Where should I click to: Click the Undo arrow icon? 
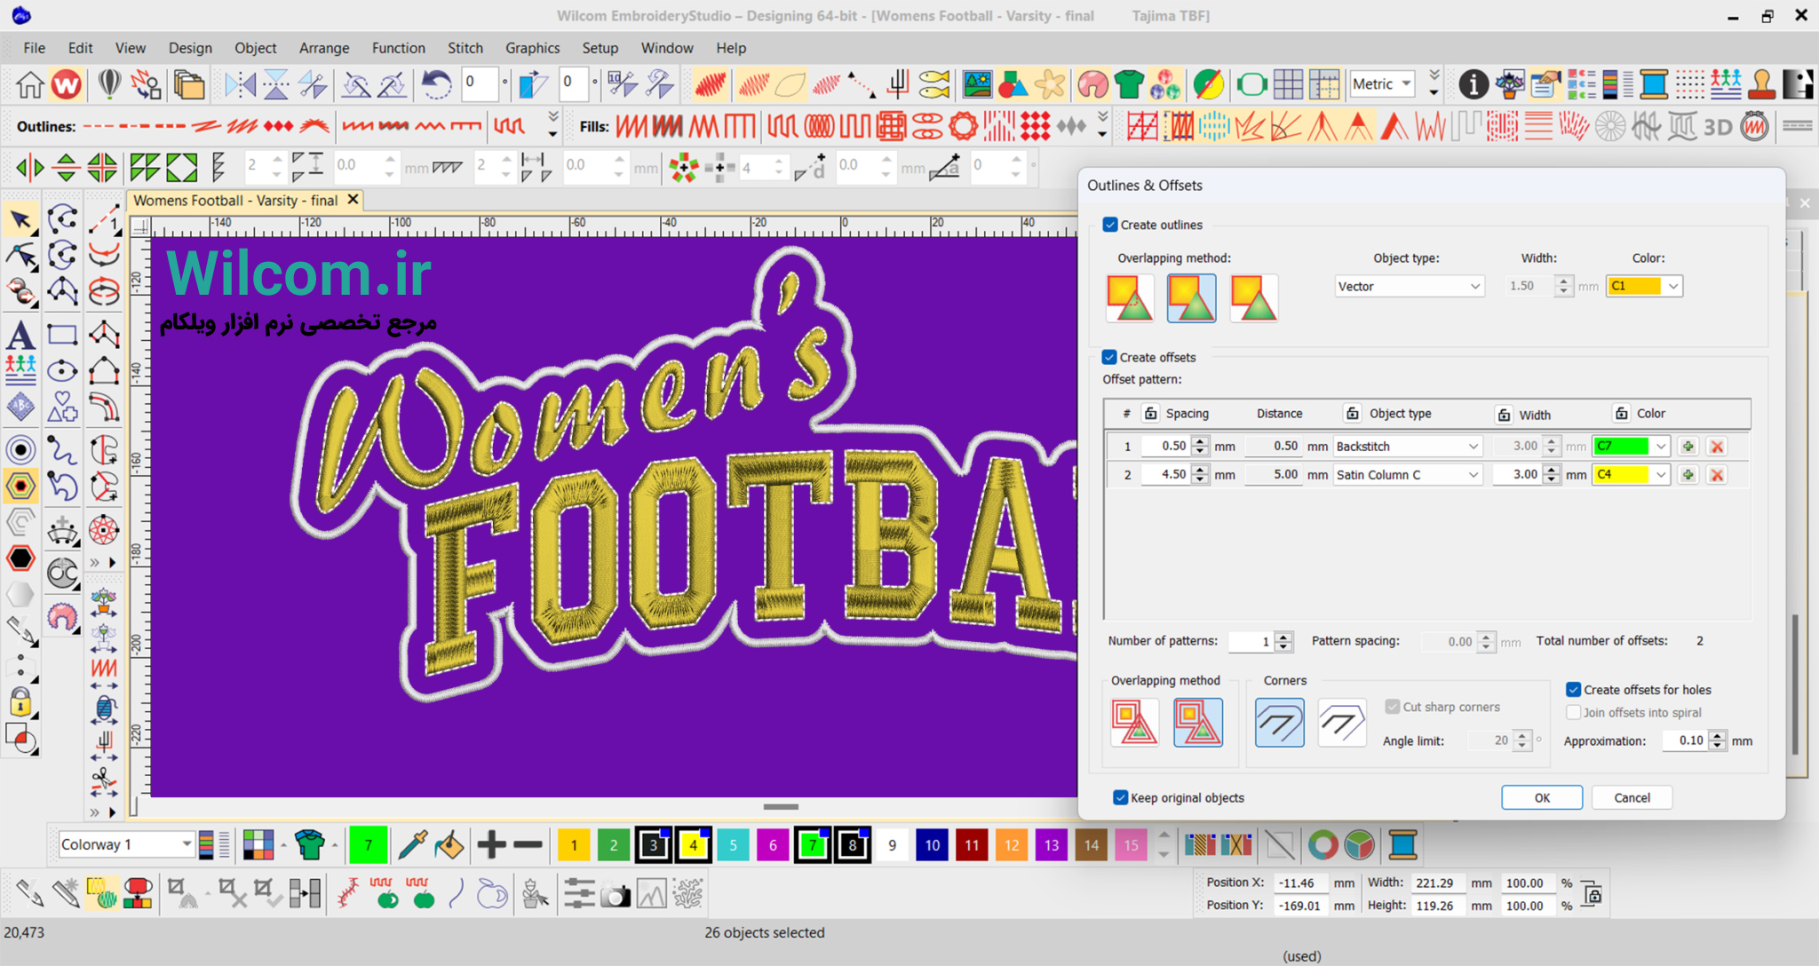click(x=435, y=85)
